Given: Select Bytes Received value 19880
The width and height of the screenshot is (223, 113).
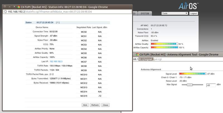Looking at the screenshot, I should [59, 83].
